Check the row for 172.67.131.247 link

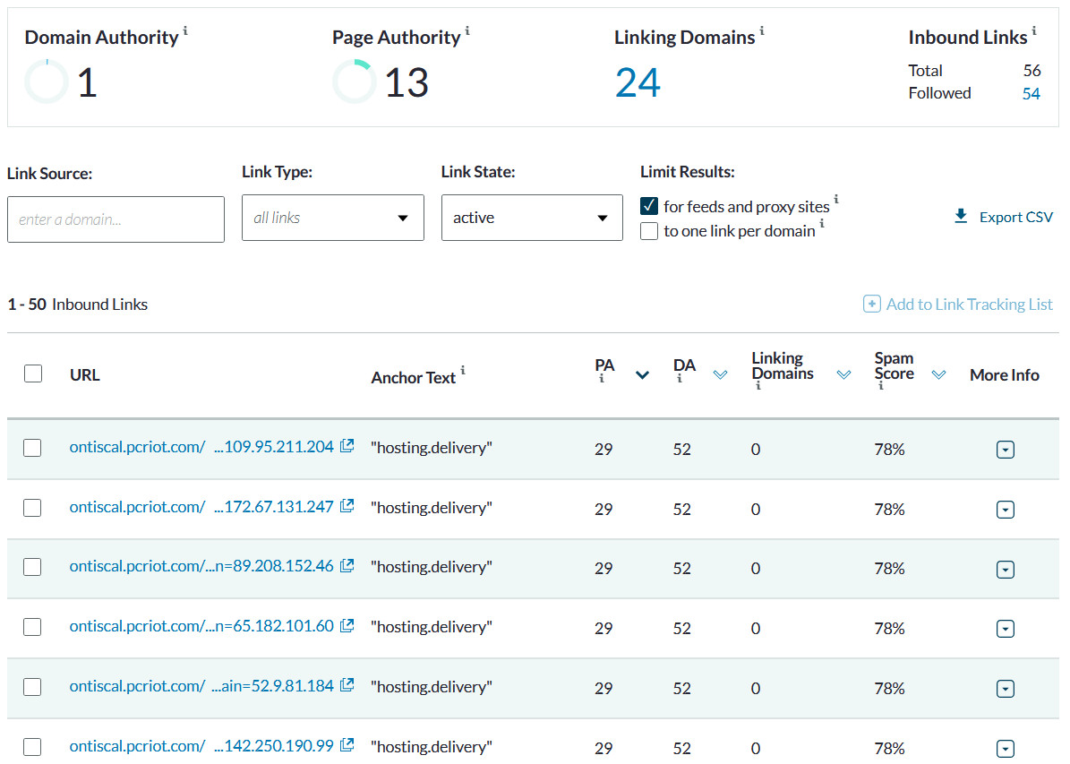coord(32,508)
